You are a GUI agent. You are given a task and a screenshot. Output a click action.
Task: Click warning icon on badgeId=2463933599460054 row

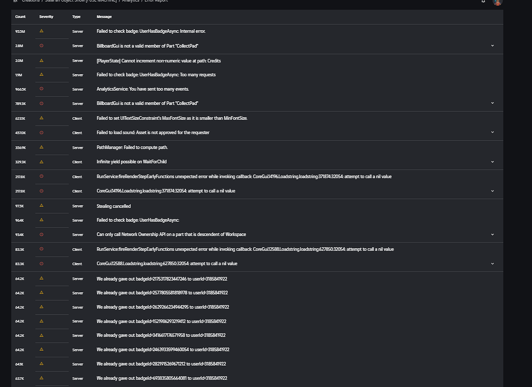[41, 349]
